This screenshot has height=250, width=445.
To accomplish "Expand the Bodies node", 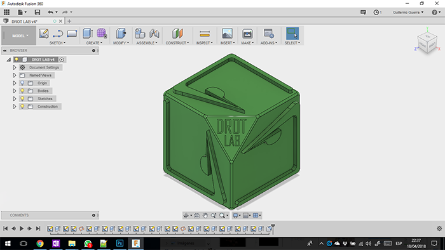I will pos(14,91).
